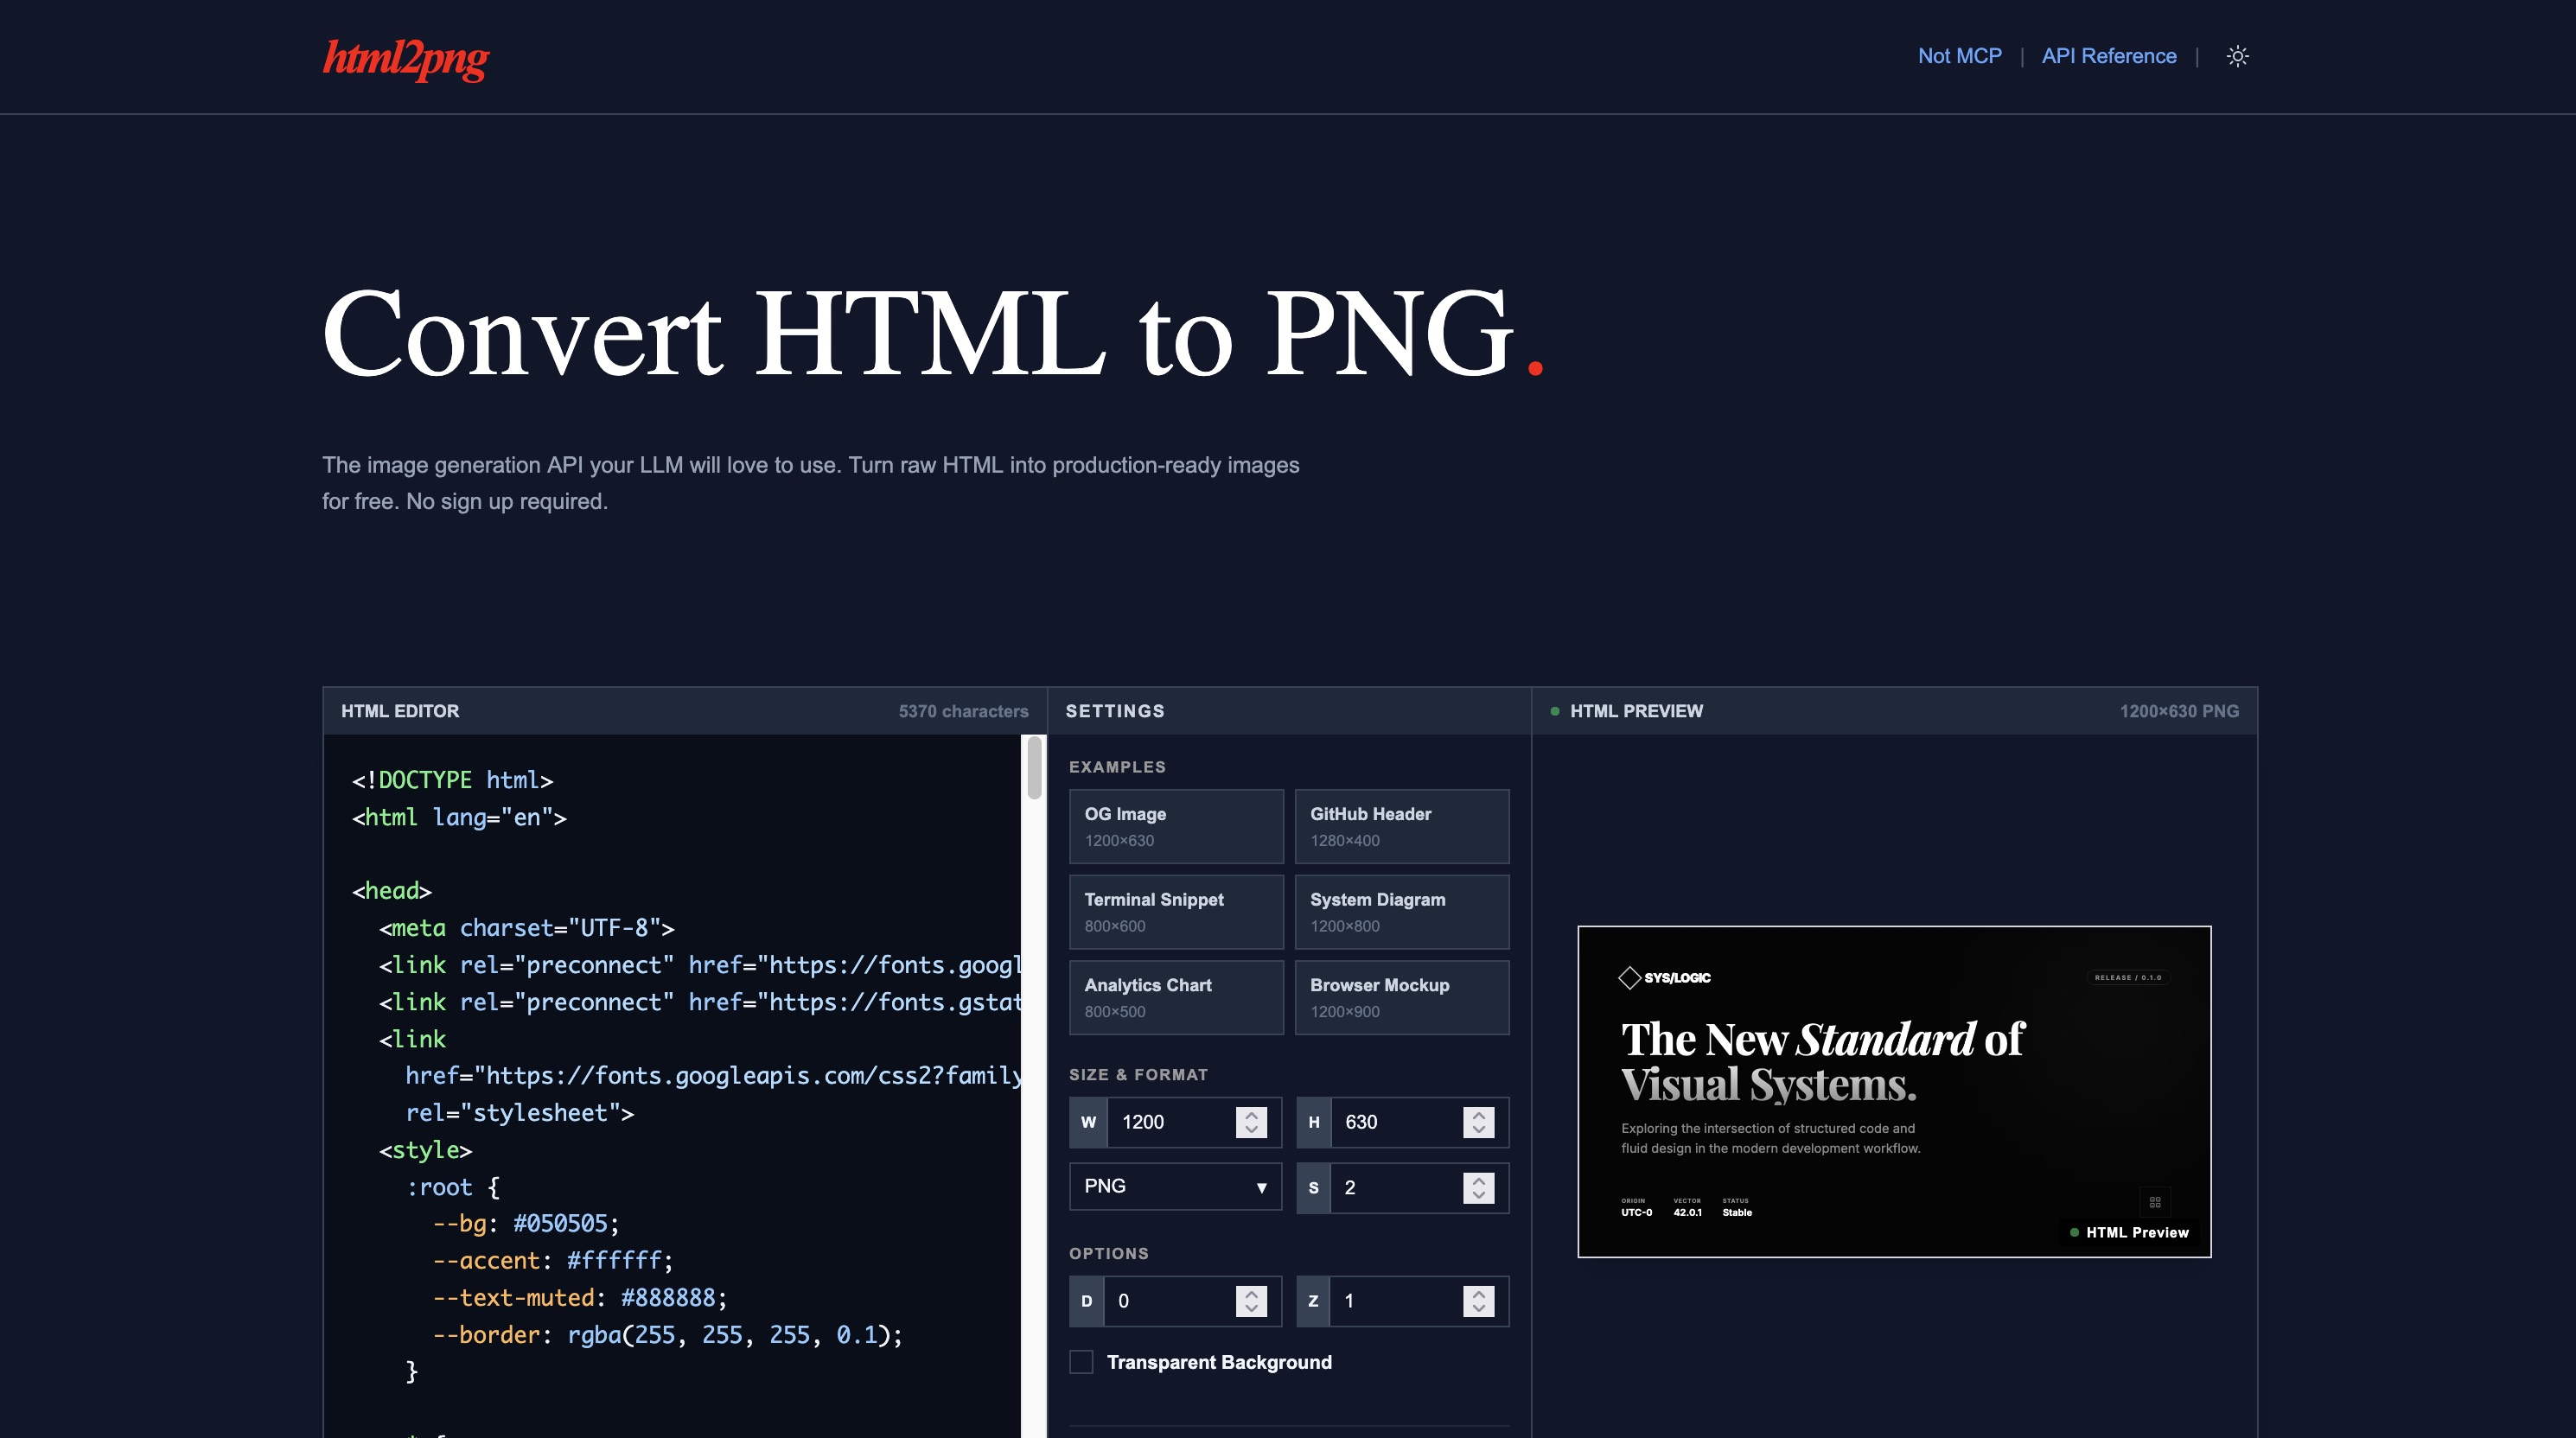Click the rendered preview image thumbnail
The image size is (2576, 1438).
pyautogui.click(x=1894, y=1091)
